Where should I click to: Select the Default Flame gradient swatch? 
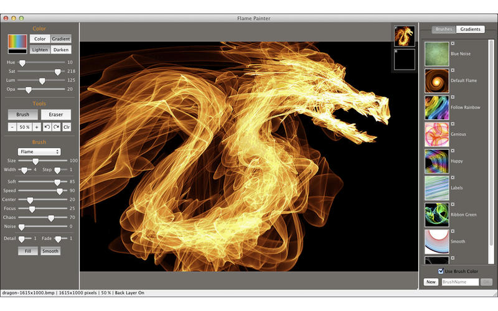[436, 80]
